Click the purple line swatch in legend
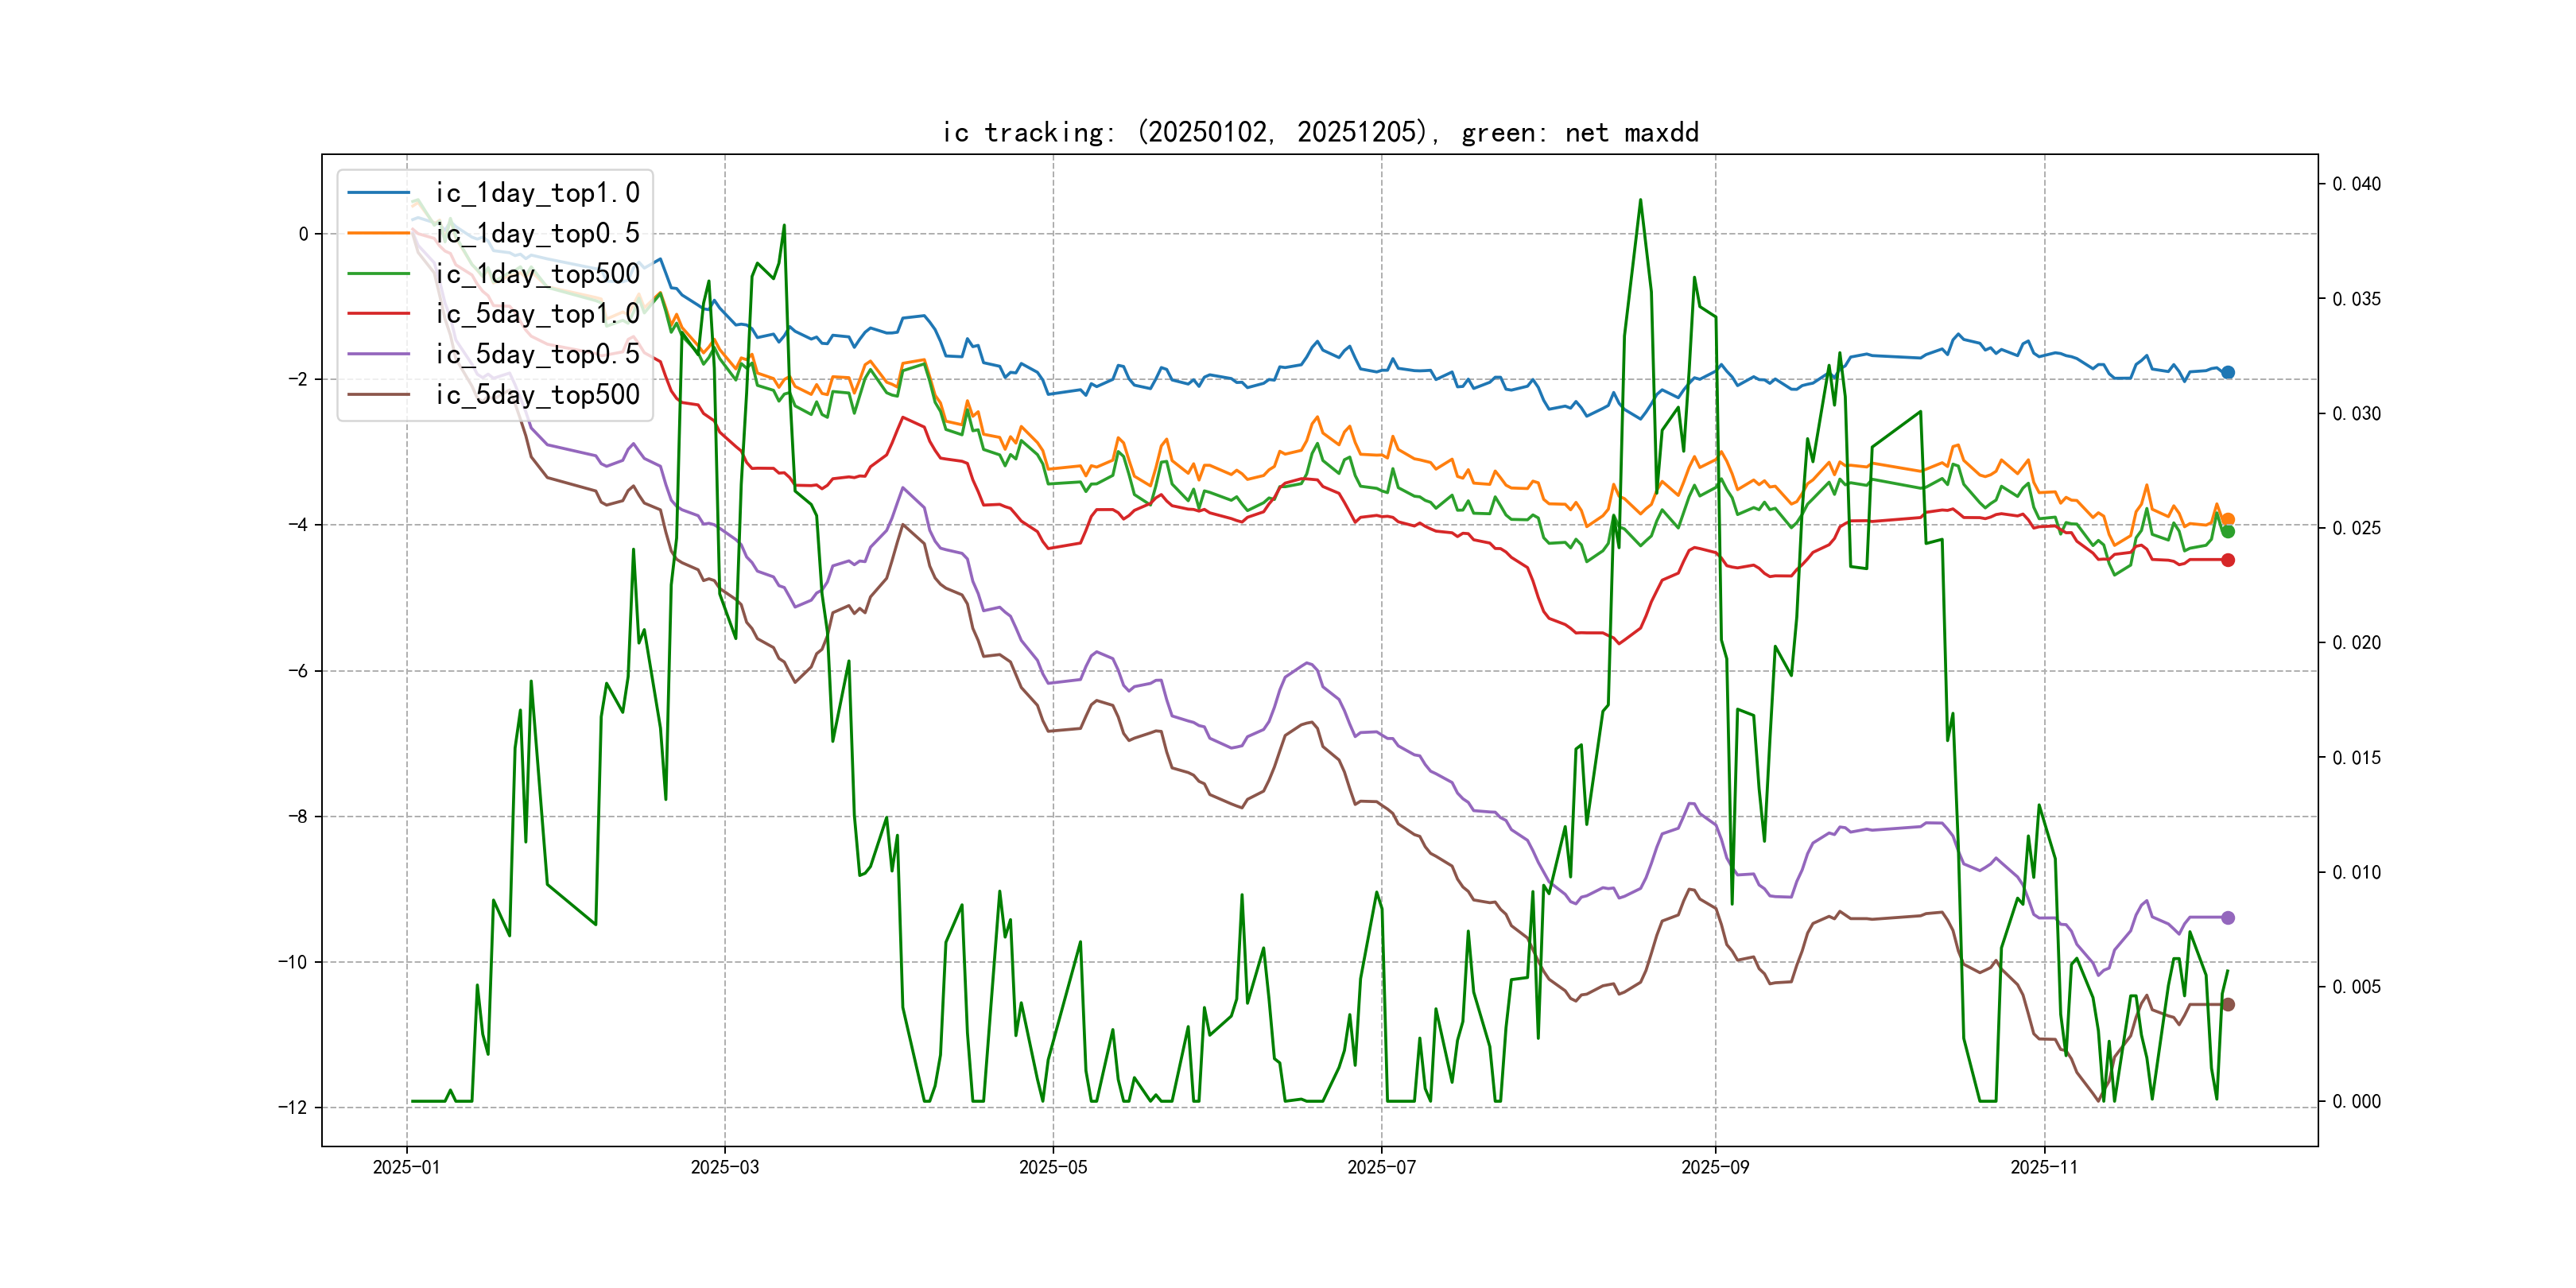The image size is (2576, 1288). [x=378, y=354]
